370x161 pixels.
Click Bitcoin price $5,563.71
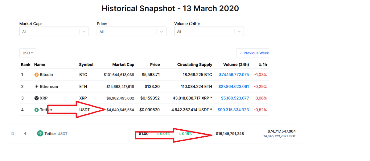tap(151, 75)
